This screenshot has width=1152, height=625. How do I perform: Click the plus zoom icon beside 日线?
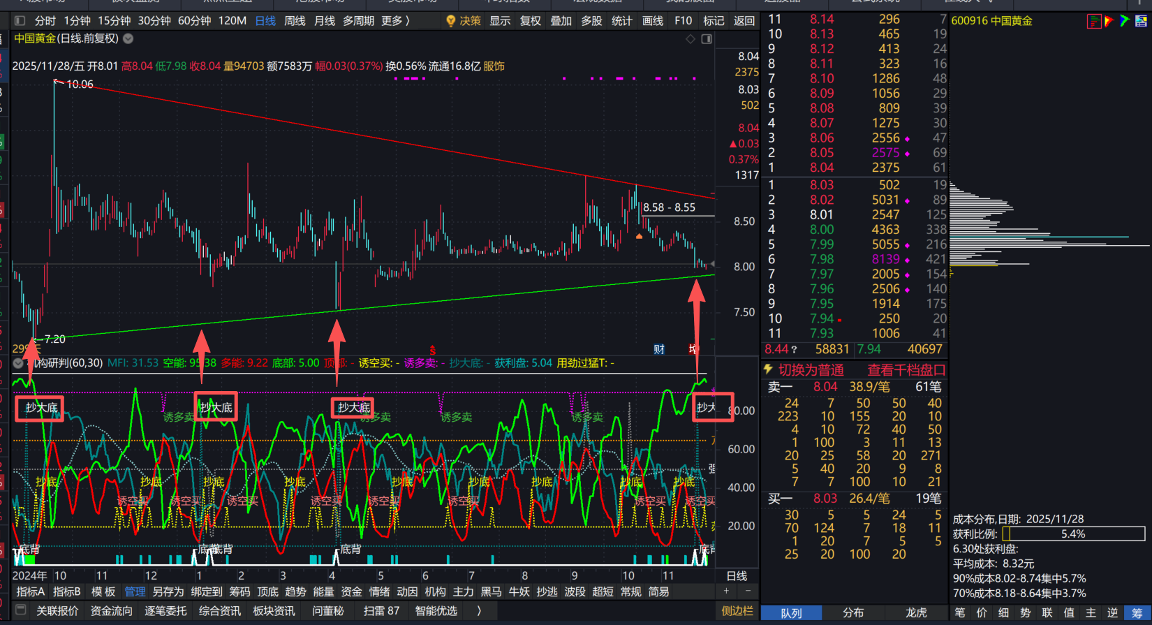[x=726, y=591]
